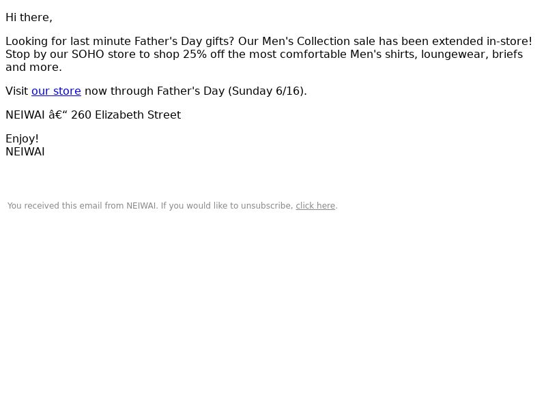The width and height of the screenshot is (546, 409).
Task: Click the "25%" discount text
Action: [x=195, y=55]
